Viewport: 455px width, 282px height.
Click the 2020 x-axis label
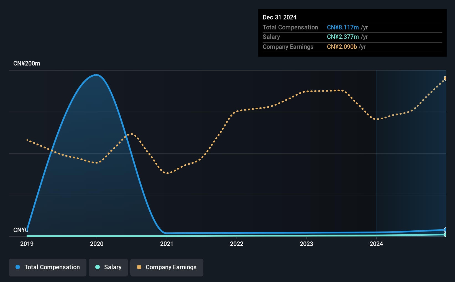click(97, 244)
